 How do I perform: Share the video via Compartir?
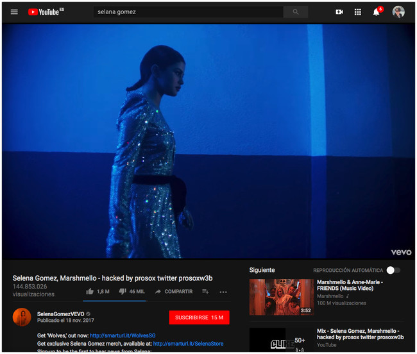(x=174, y=292)
